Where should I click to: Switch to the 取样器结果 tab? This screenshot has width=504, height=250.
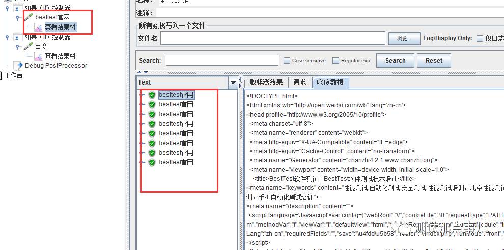point(266,82)
